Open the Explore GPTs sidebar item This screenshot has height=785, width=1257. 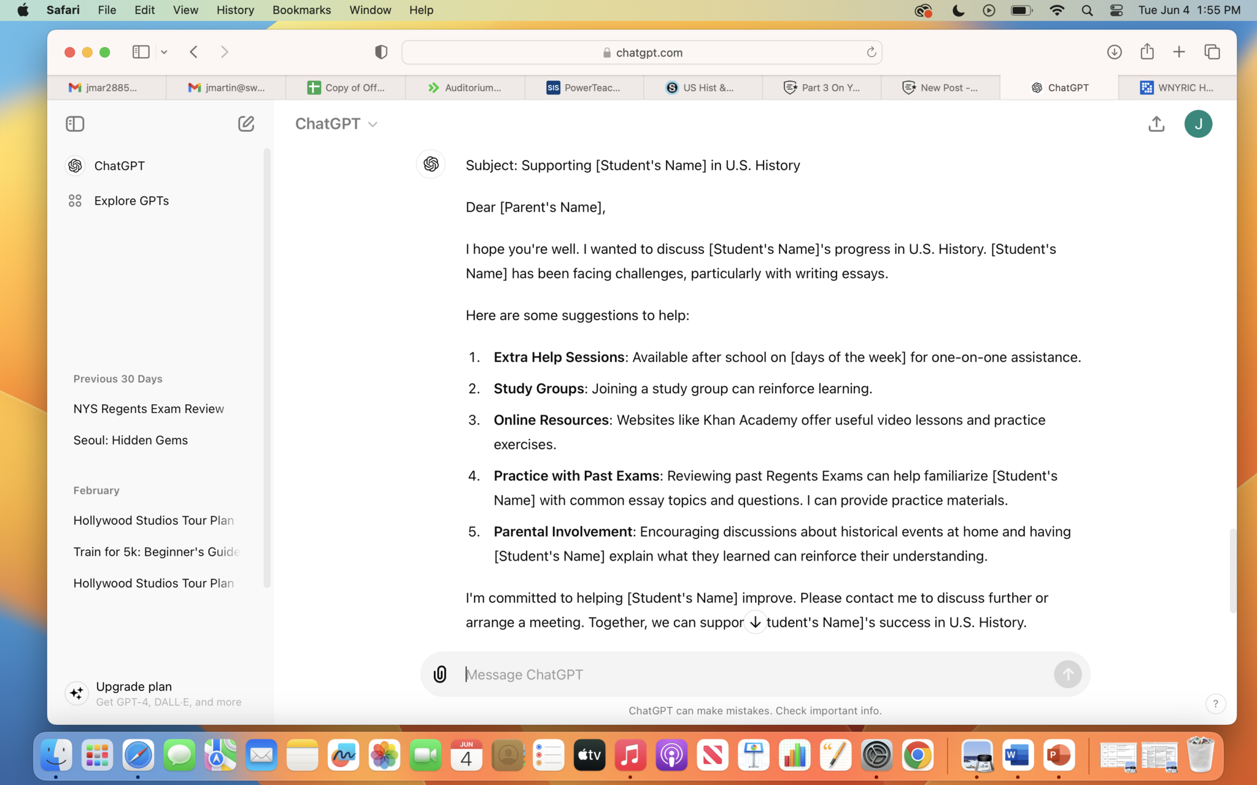[131, 201]
